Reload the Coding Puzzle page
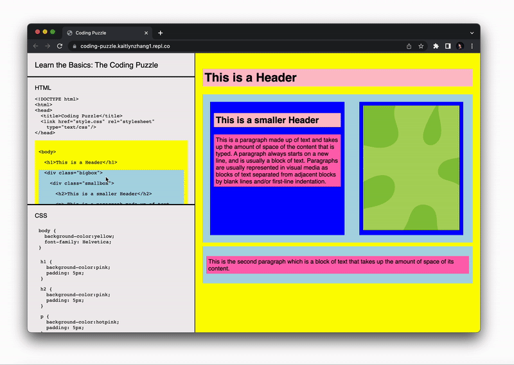The width and height of the screenshot is (514, 365). (60, 46)
